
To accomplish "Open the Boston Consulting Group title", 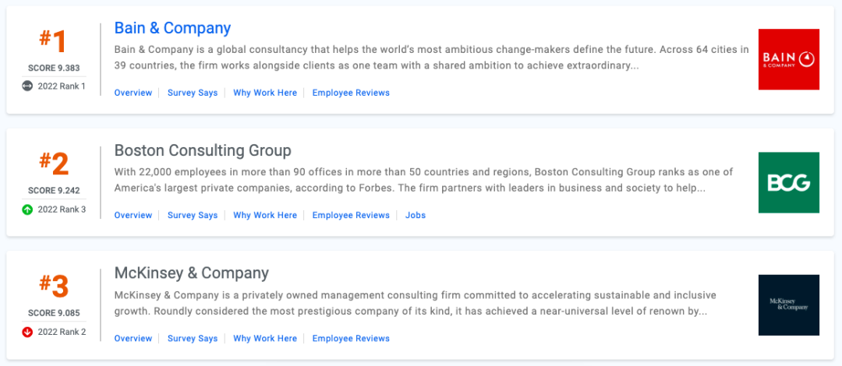I will [203, 151].
